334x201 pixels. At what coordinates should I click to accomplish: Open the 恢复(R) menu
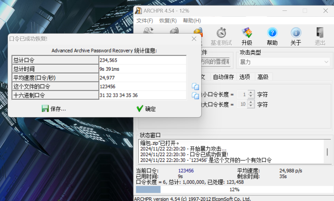(168, 21)
